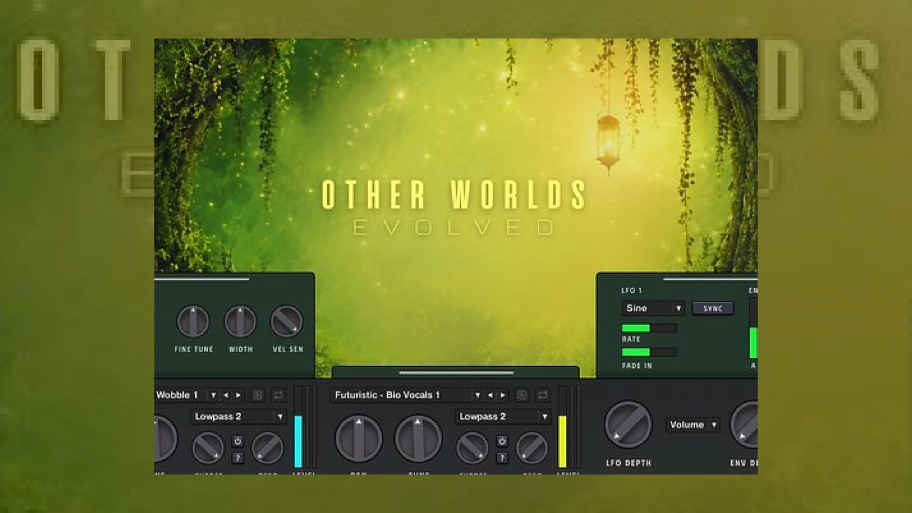Click the Vel Sen knob
912x513 pixels.
click(x=286, y=322)
